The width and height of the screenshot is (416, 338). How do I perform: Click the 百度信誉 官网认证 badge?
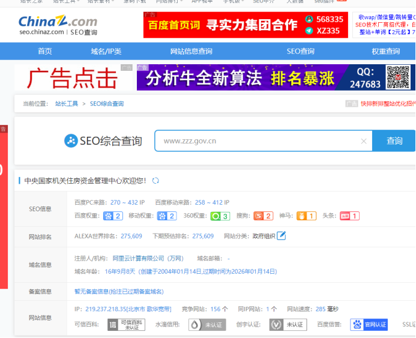(x=369, y=324)
